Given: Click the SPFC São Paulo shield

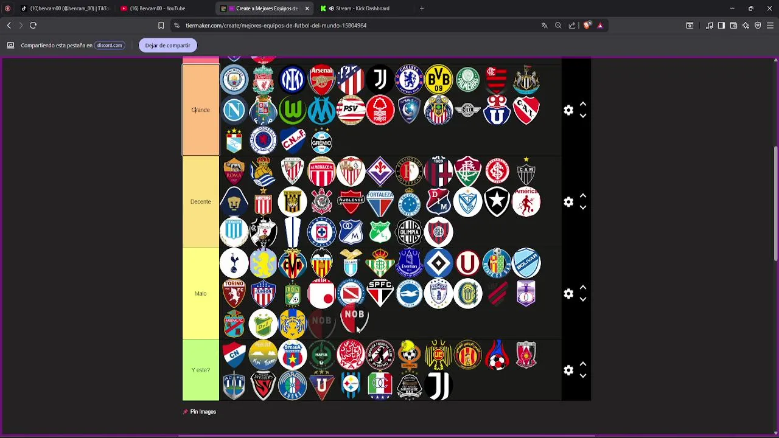Looking at the screenshot, I should [x=380, y=294].
